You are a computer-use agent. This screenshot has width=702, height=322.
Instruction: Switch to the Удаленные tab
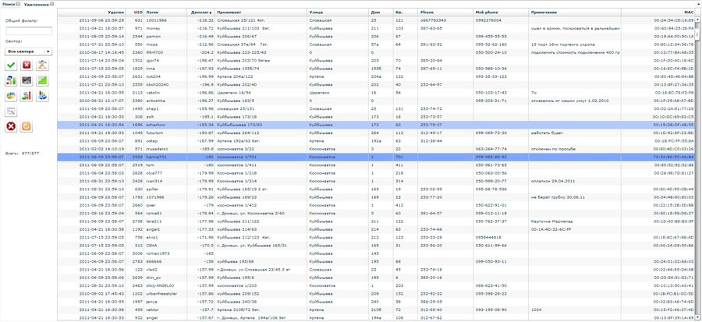pos(36,4)
